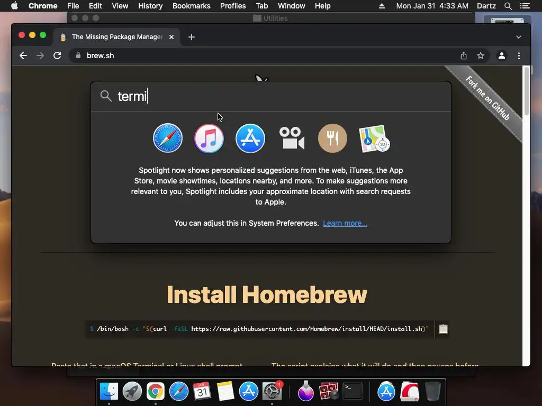Open Safari from the Dock

click(179, 391)
